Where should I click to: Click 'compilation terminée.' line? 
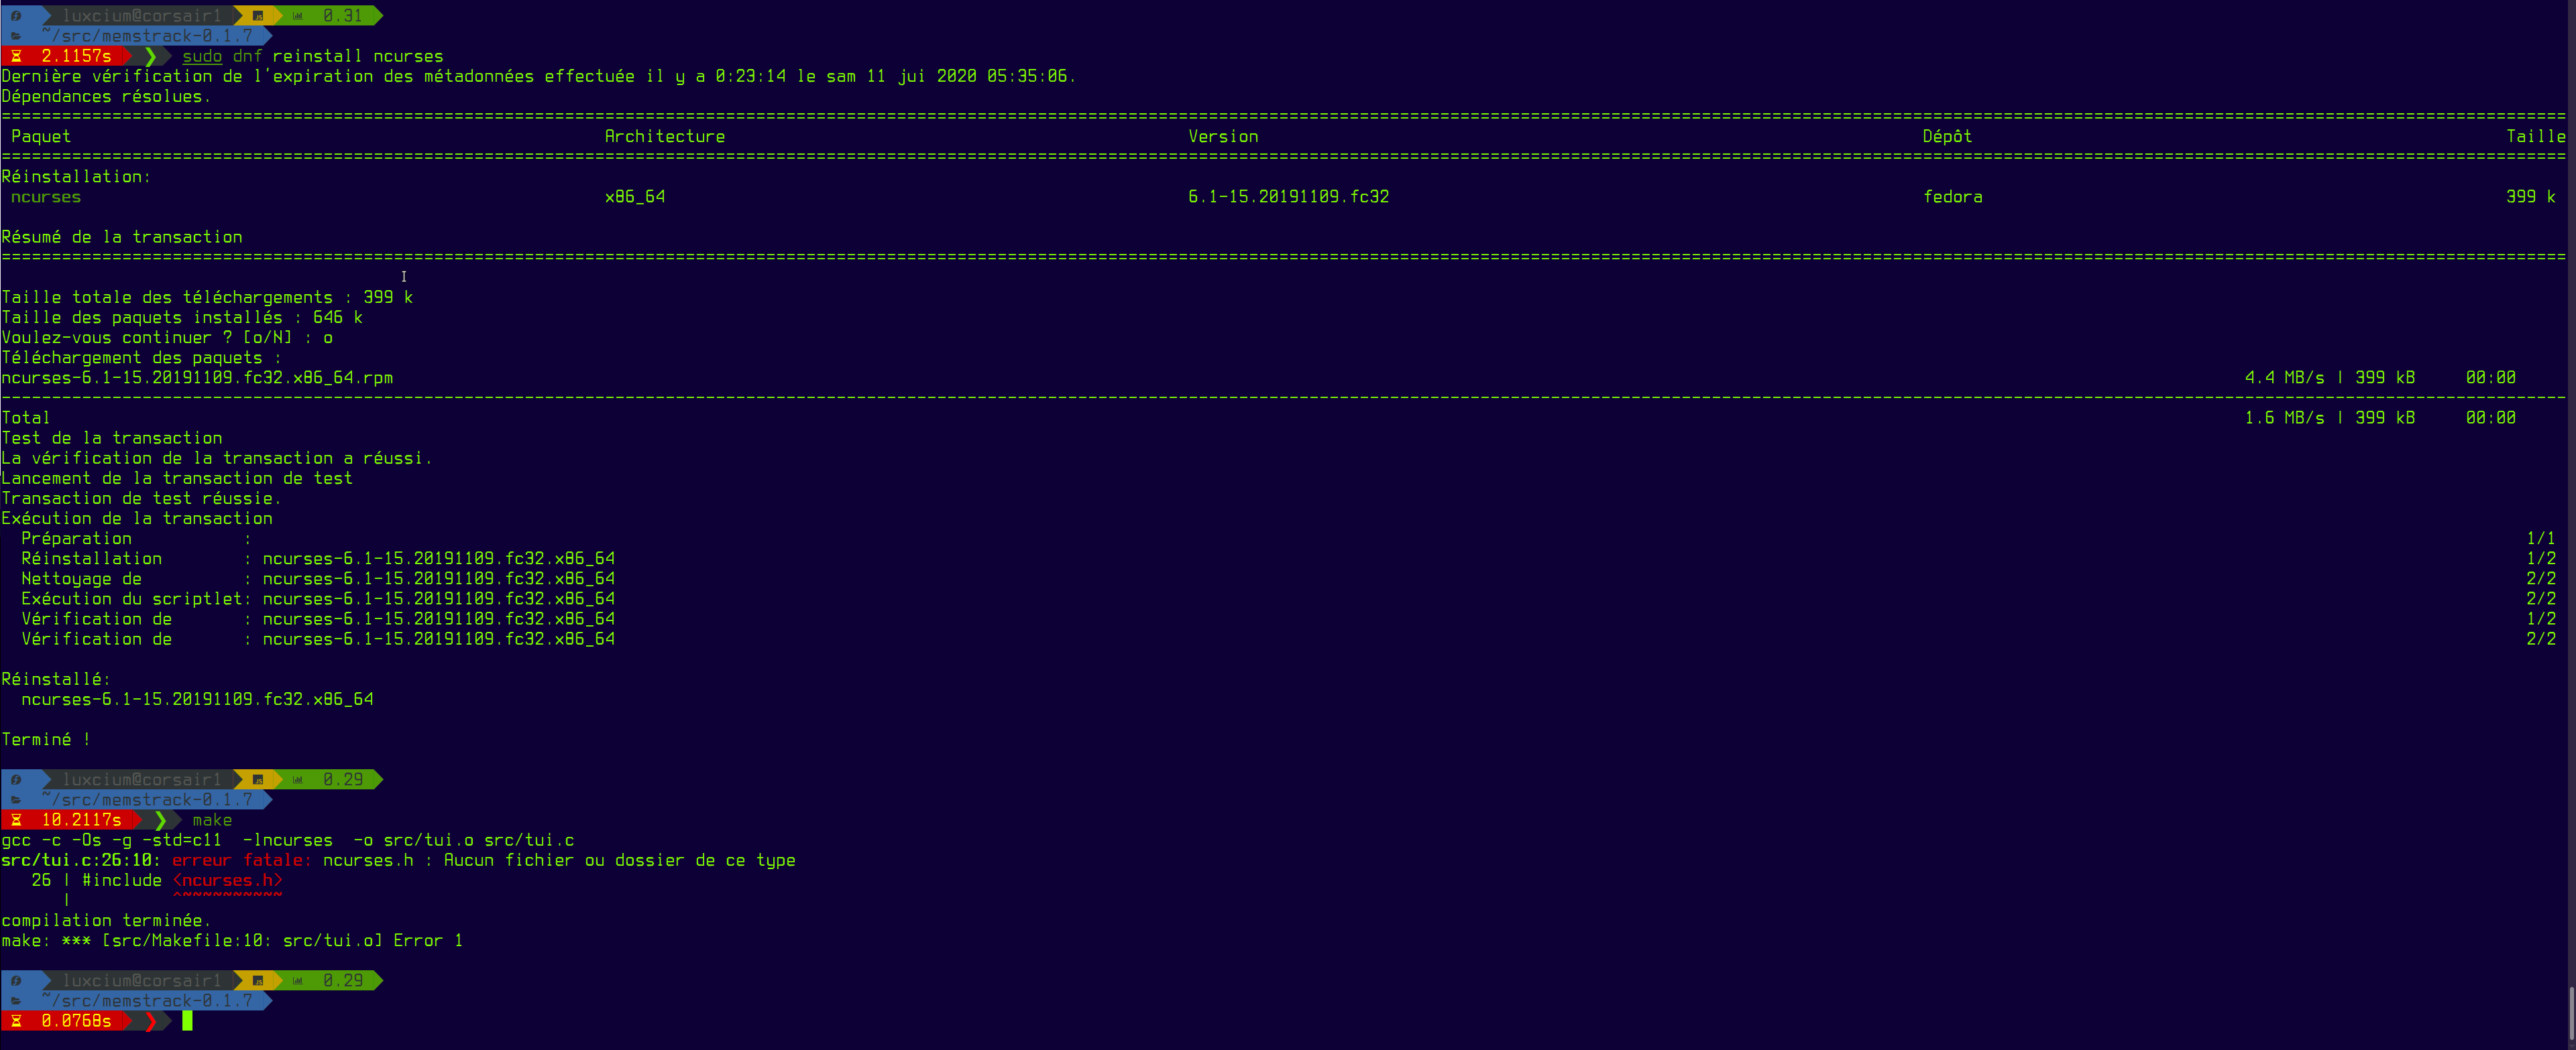tap(107, 920)
